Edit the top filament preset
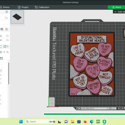The width and height of the screenshot is (125, 125). pyautogui.click(x=7, y=36)
